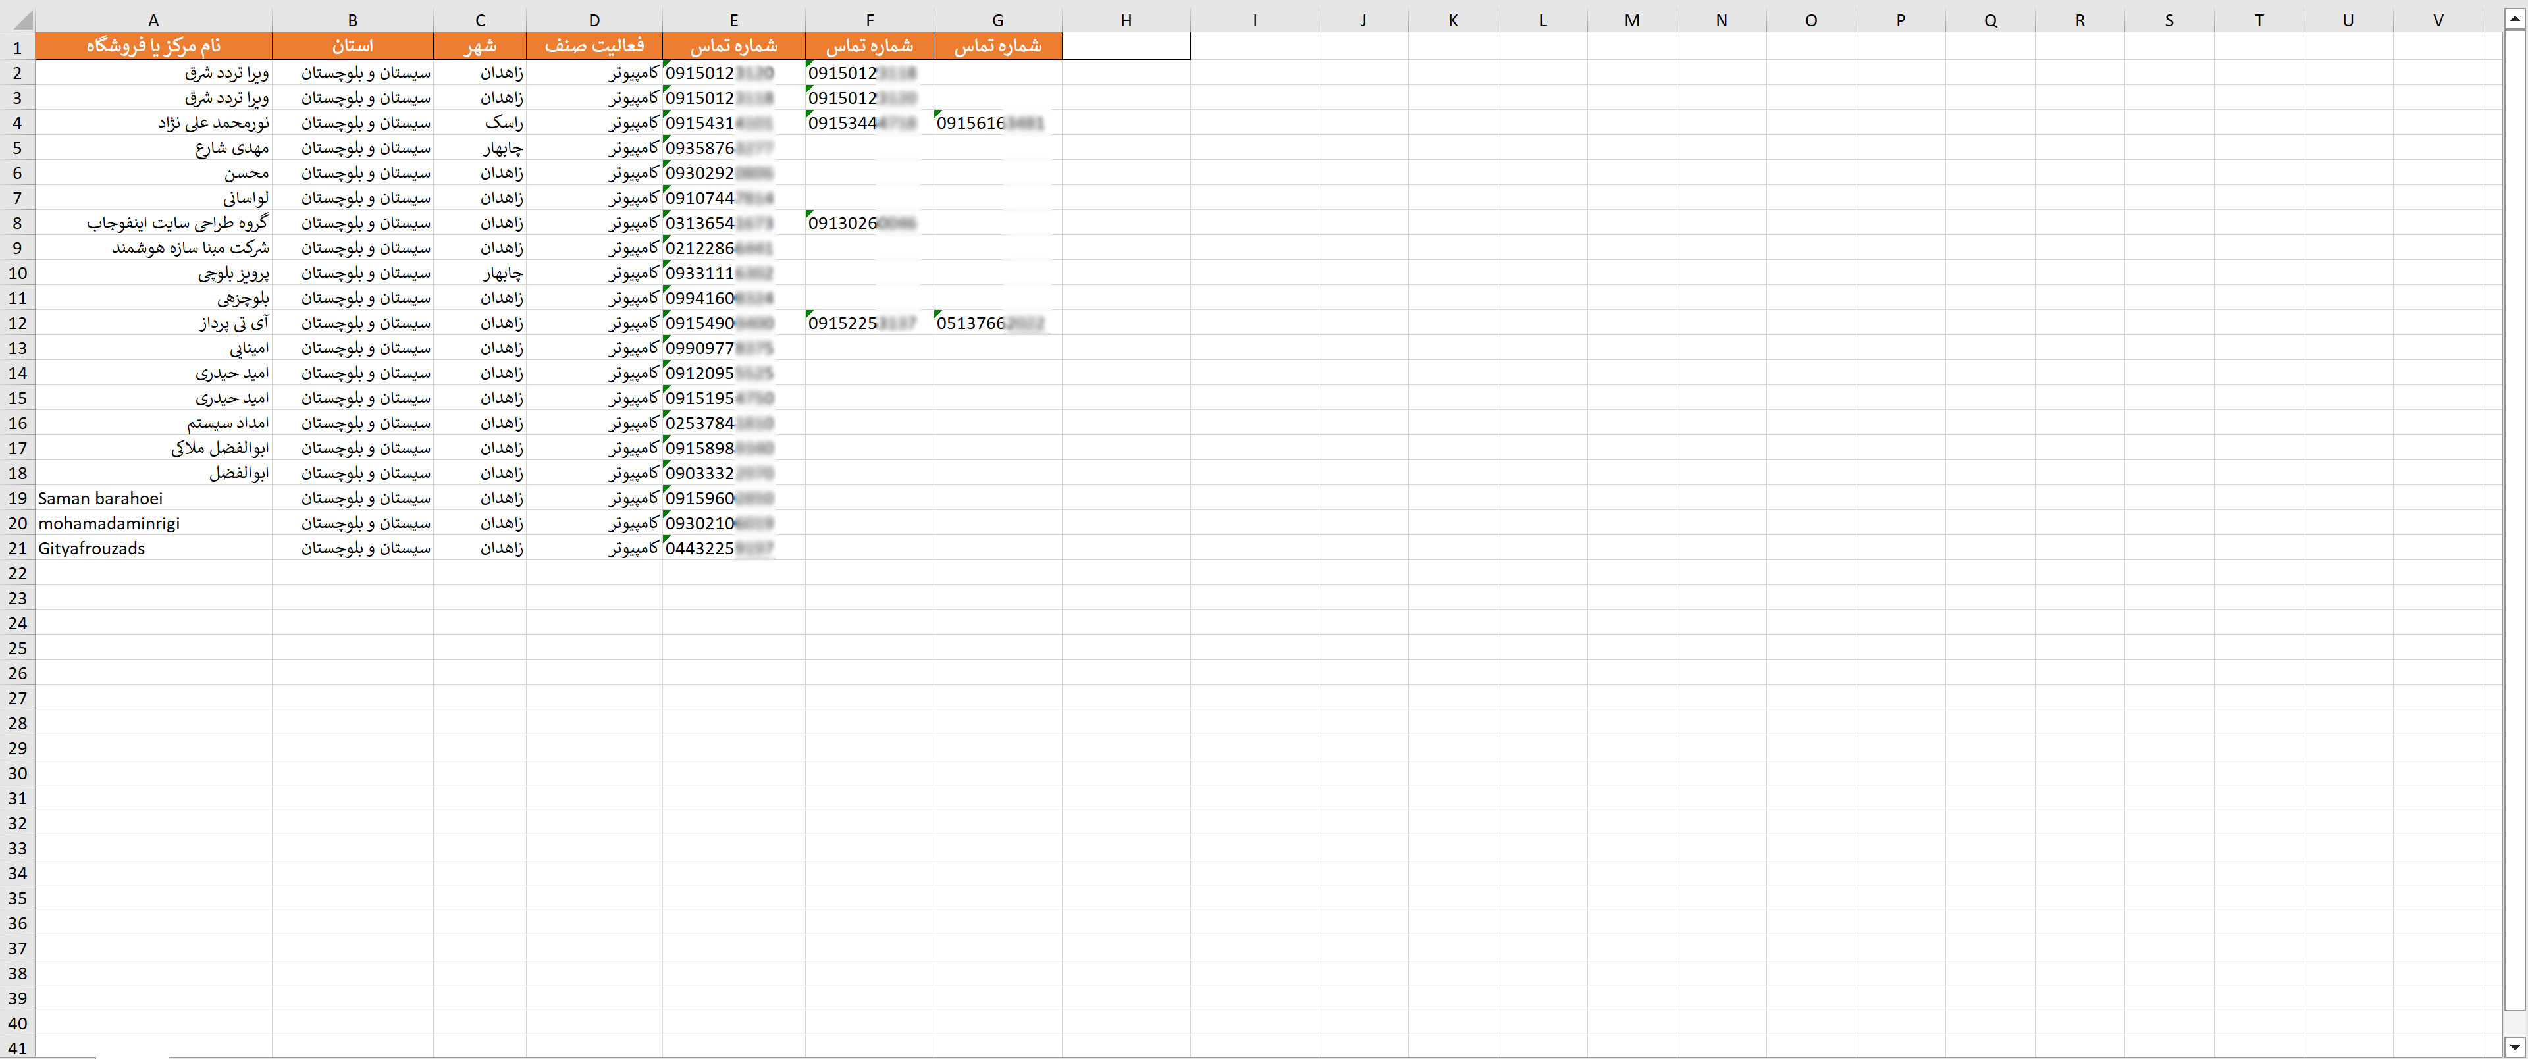Click phone cell starting 0313654
Image resolution: width=2528 pixels, height=1059 pixels.
pyautogui.click(x=734, y=223)
